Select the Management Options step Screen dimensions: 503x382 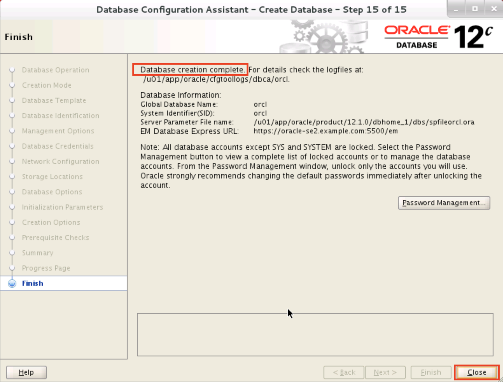[58, 131]
